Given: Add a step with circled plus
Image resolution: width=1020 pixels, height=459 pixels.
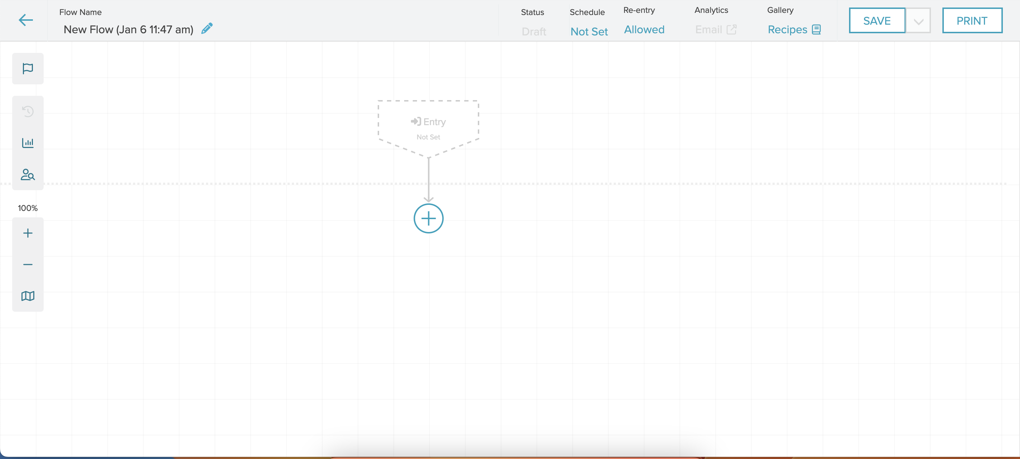Looking at the screenshot, I should click(428, 218).
